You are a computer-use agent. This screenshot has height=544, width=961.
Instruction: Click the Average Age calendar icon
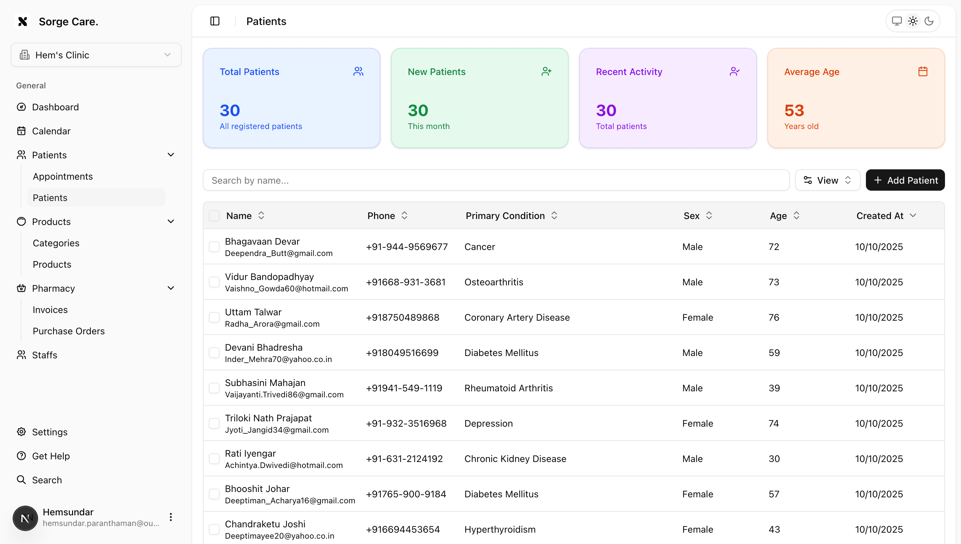click(923, 71)
